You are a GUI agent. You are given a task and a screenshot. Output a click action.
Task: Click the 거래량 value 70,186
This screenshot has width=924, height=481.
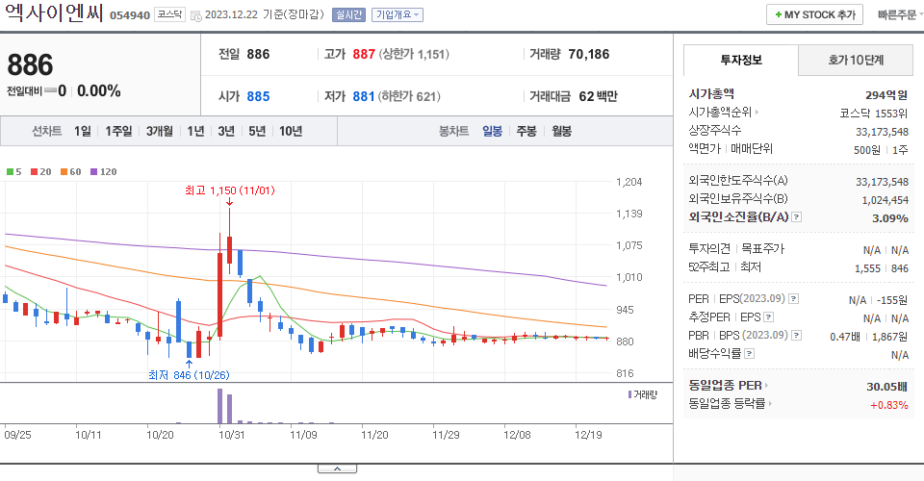click(x=589, y=54)
